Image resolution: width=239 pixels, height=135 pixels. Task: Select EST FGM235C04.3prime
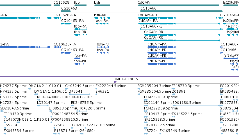pyautogui.click(x=154, y=86)
